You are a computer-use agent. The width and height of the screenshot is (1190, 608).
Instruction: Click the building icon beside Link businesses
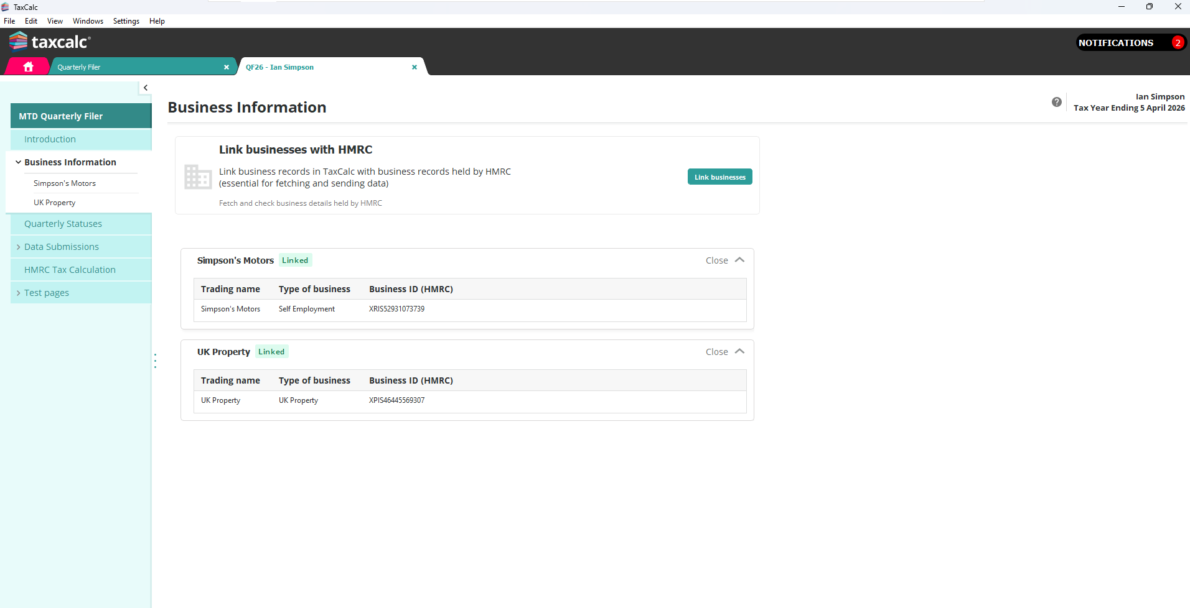pos(198,177)
